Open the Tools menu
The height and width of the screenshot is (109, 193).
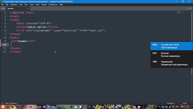point(37,5)
